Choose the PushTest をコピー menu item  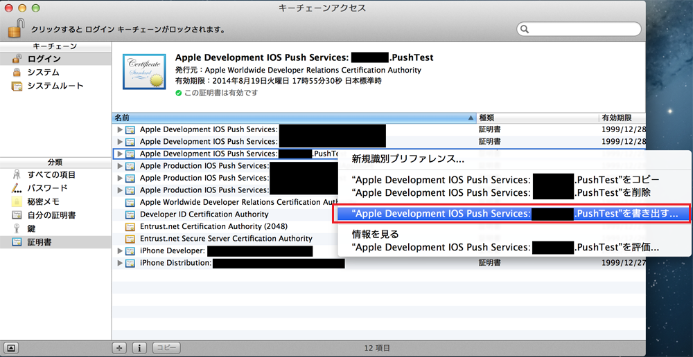[514, 180]
